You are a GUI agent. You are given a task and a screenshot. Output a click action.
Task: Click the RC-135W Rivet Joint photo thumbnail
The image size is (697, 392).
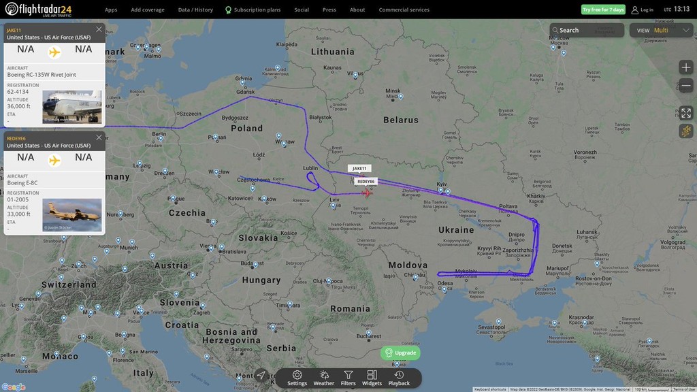[x=72, y=107]
